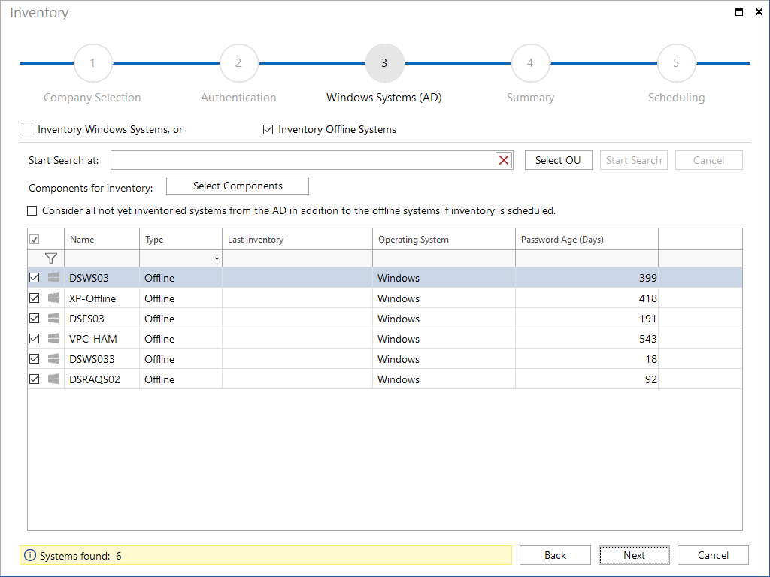Click Offline type cell in VPC-HAM row

point(180,339)
